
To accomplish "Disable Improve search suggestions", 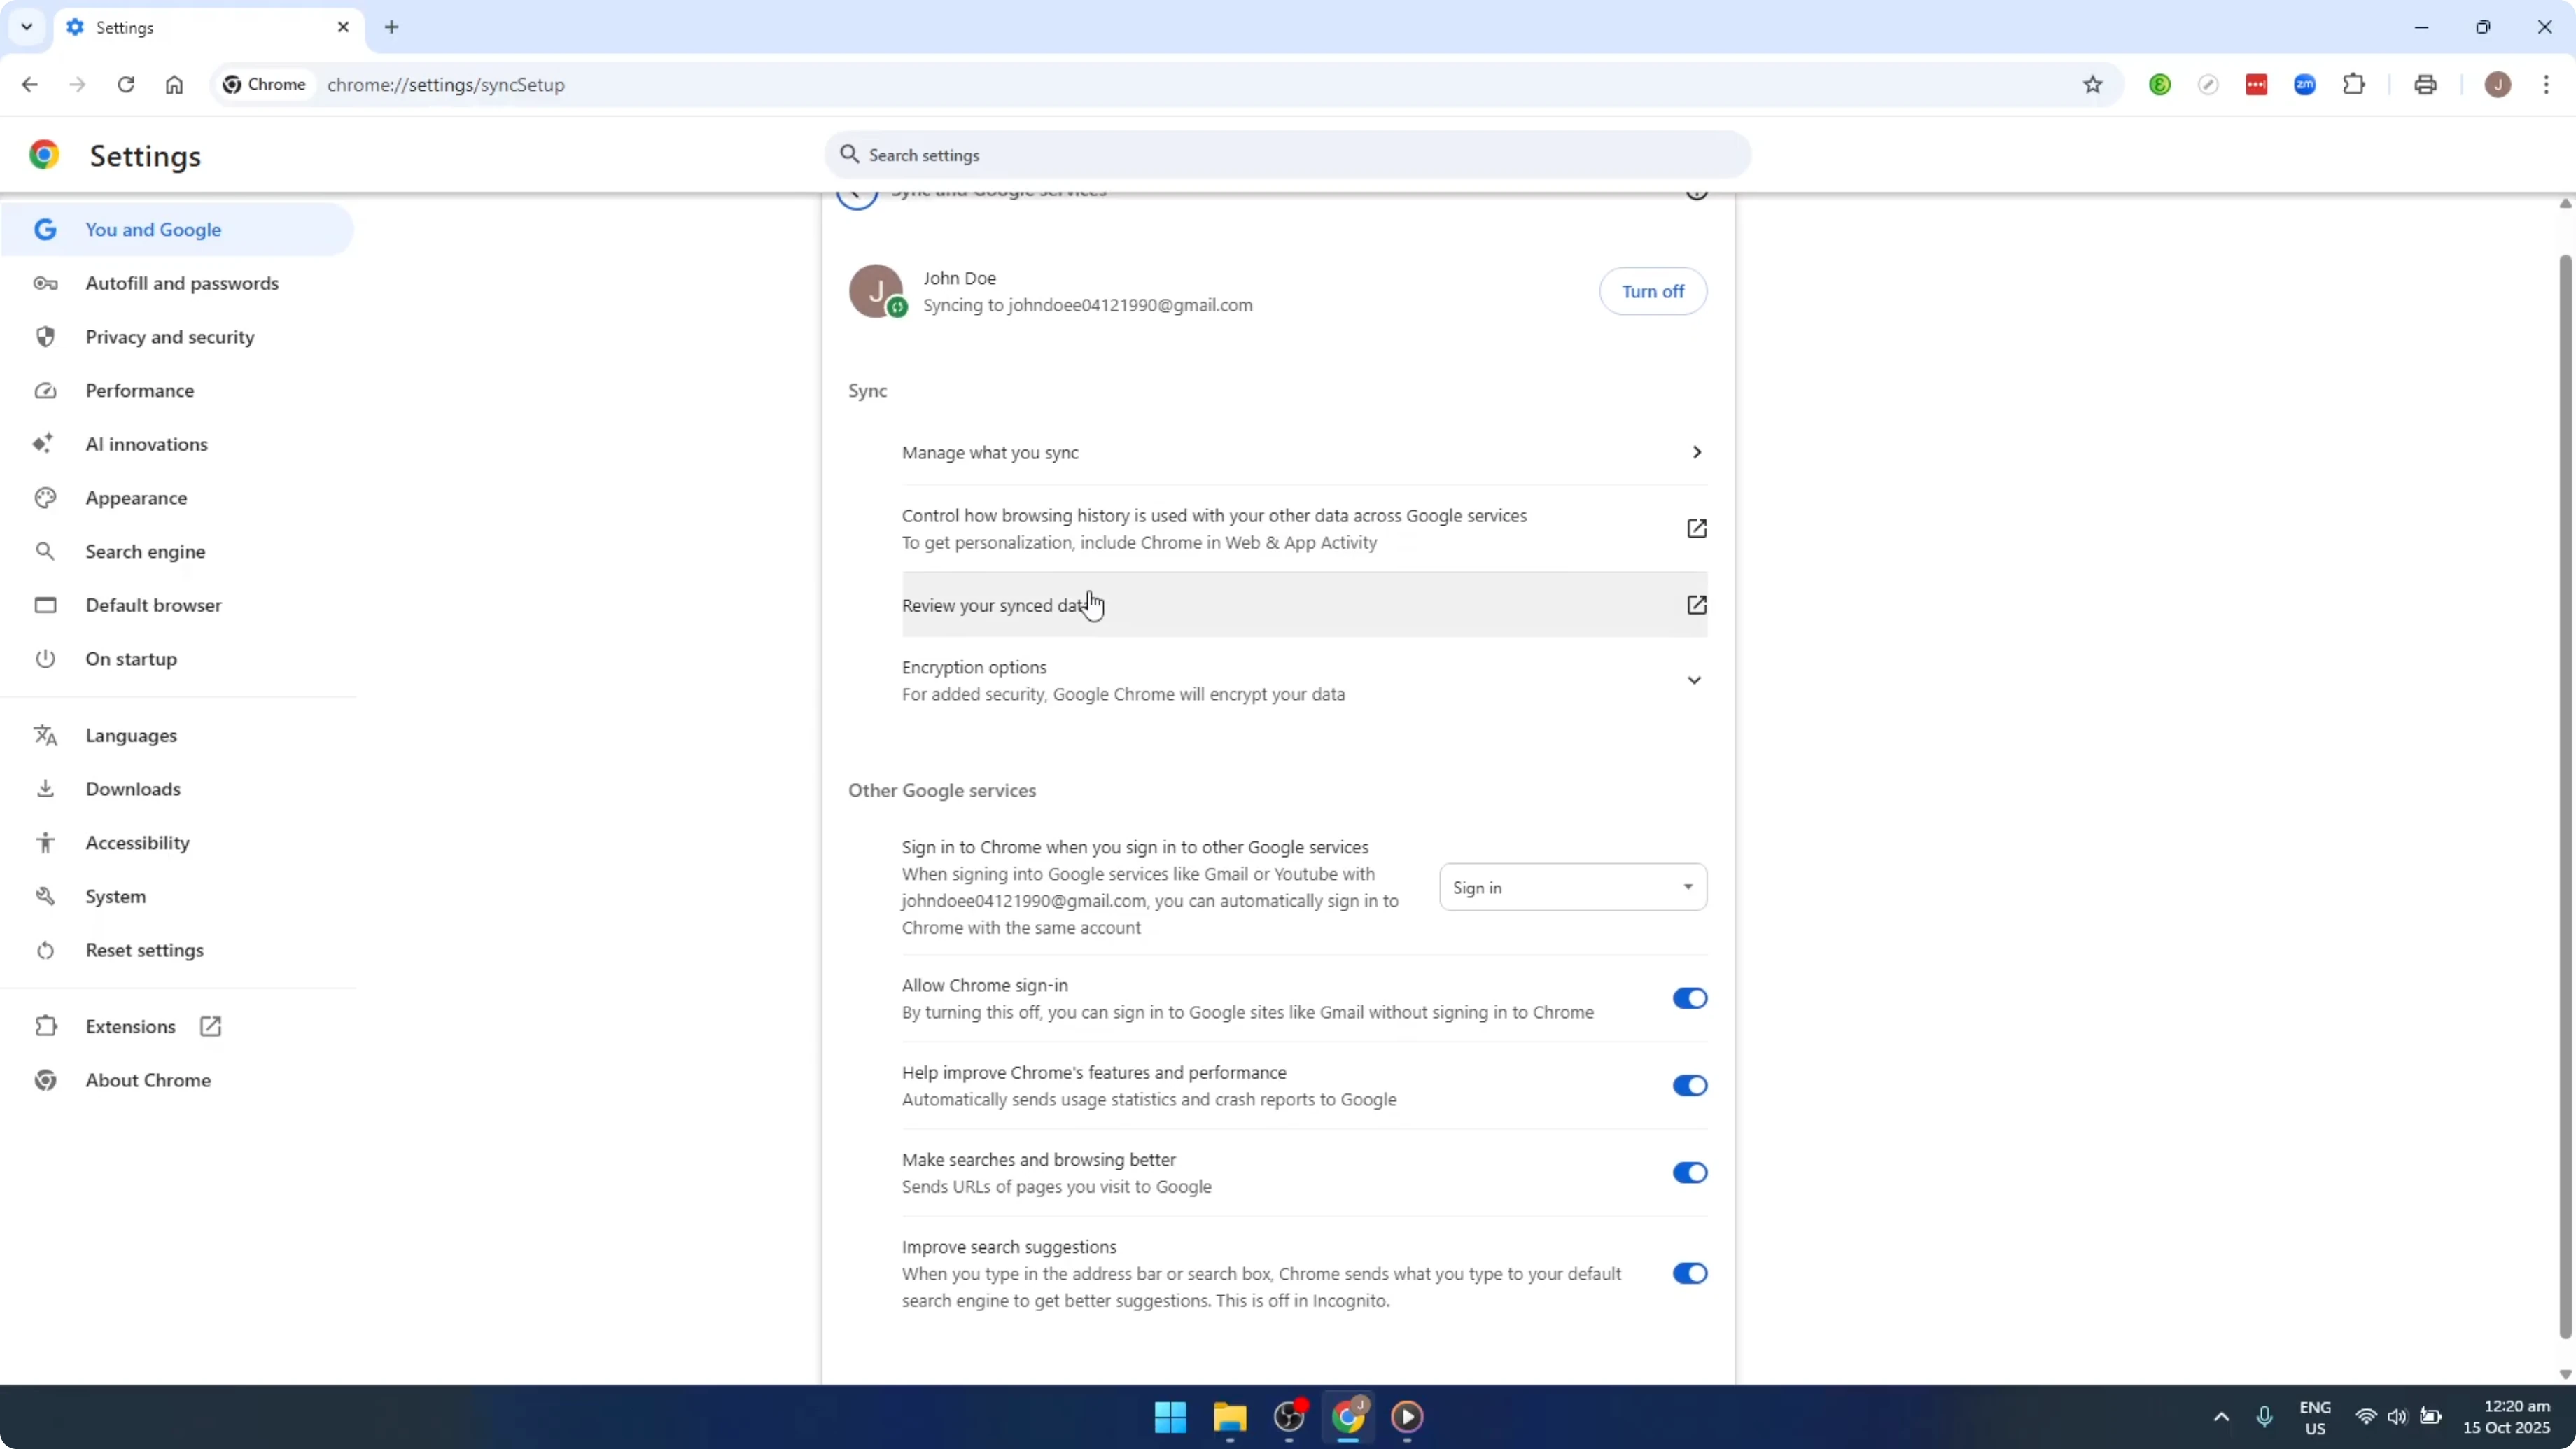I will coord(1689,1272).
